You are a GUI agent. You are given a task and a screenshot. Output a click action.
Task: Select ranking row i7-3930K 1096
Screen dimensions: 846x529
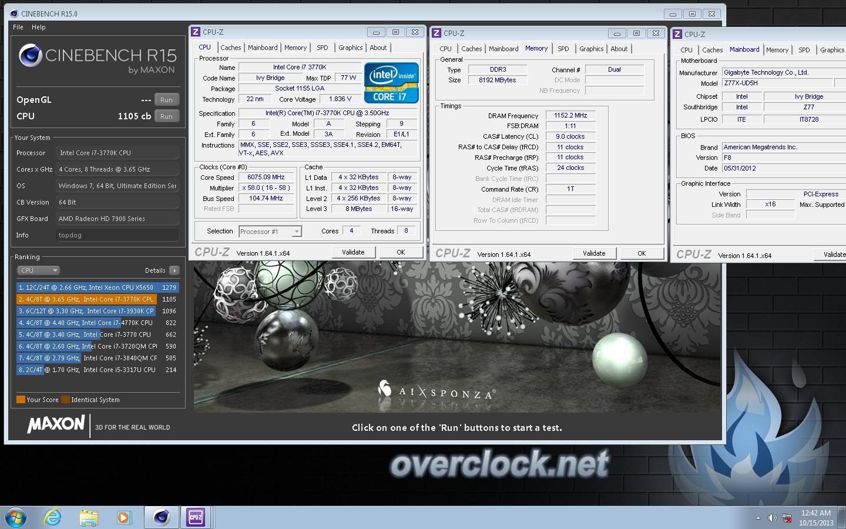[x=98, y=311]
